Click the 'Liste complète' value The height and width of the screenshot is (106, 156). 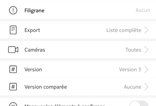coord(124,30)
